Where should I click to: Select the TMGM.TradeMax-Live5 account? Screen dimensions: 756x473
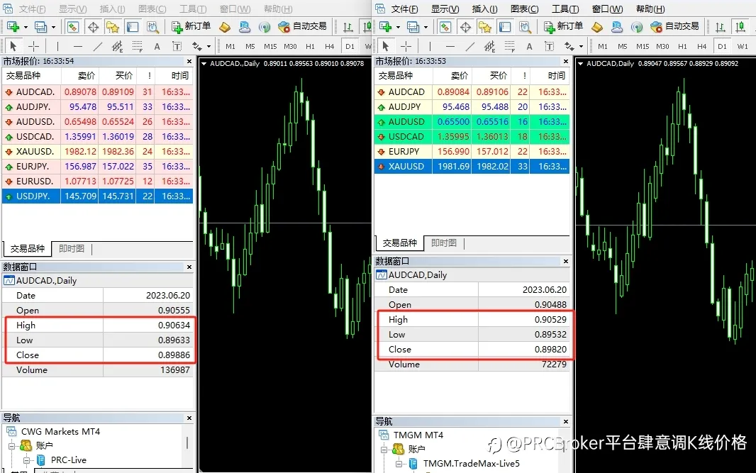pyautogui.click(x=472, y=463)
